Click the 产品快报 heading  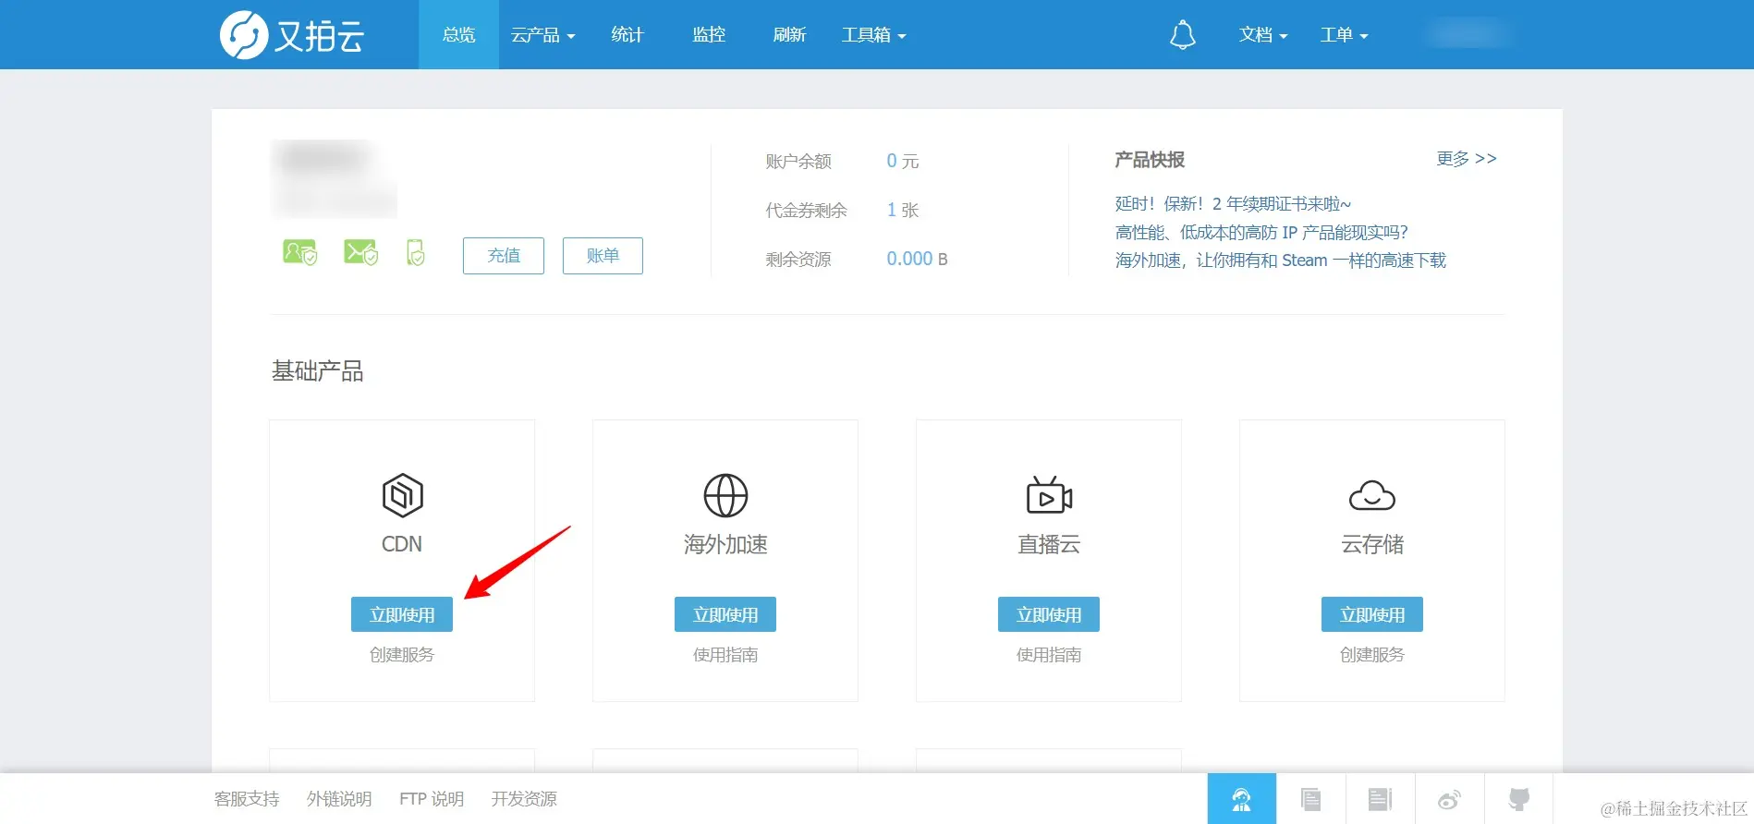tap(1150, 160)
